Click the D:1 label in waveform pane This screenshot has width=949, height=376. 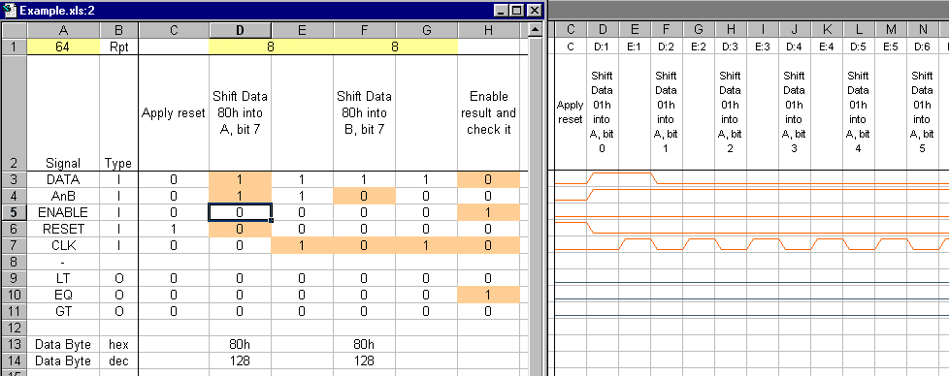tap(603, 47)
